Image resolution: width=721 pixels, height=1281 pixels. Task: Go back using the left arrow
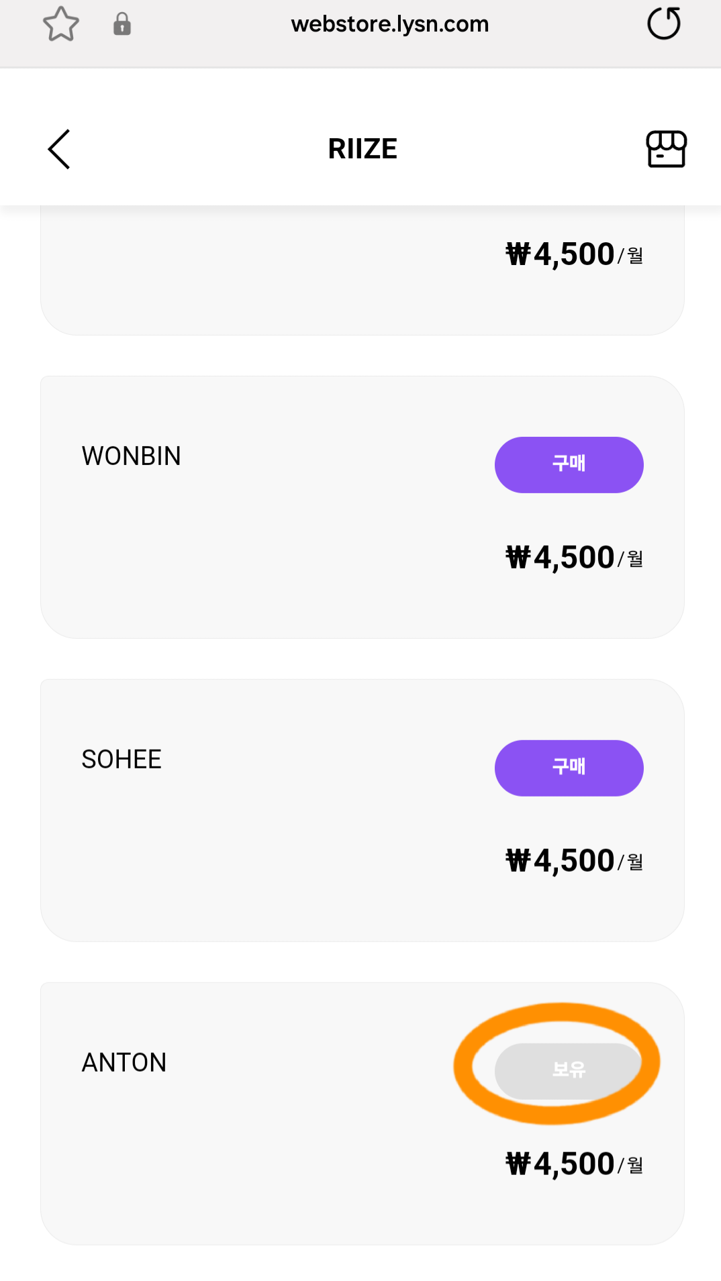(x=59, y=149)
